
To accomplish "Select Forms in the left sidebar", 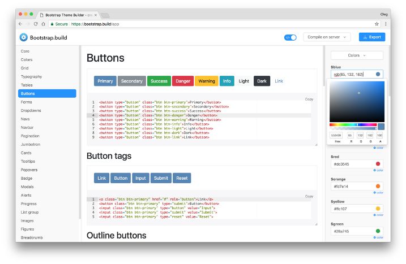I will point(27,102).
